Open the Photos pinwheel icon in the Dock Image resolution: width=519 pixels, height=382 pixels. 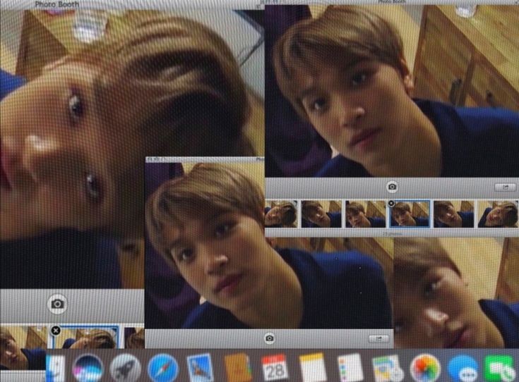click(x=425, y=368)
